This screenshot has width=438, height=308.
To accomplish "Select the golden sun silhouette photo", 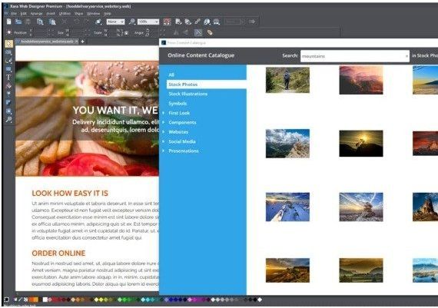I will click(x=361, y=144).
